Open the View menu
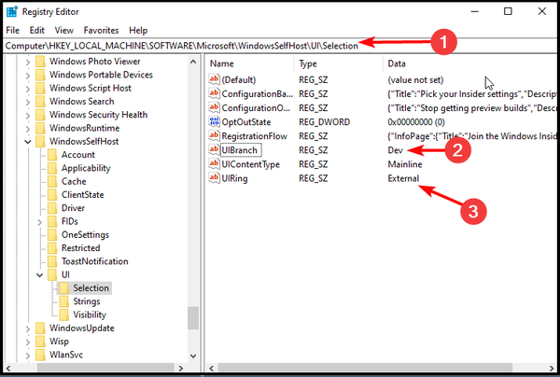The width and height of the screenshot is (560, 377). (x=66, y=31)
